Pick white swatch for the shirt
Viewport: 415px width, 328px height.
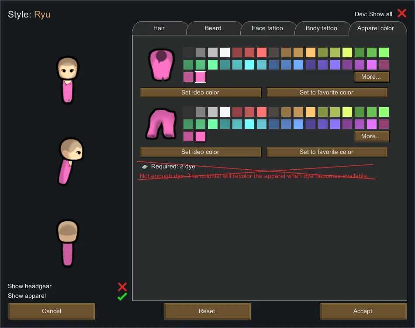click(x=225, y=53)
